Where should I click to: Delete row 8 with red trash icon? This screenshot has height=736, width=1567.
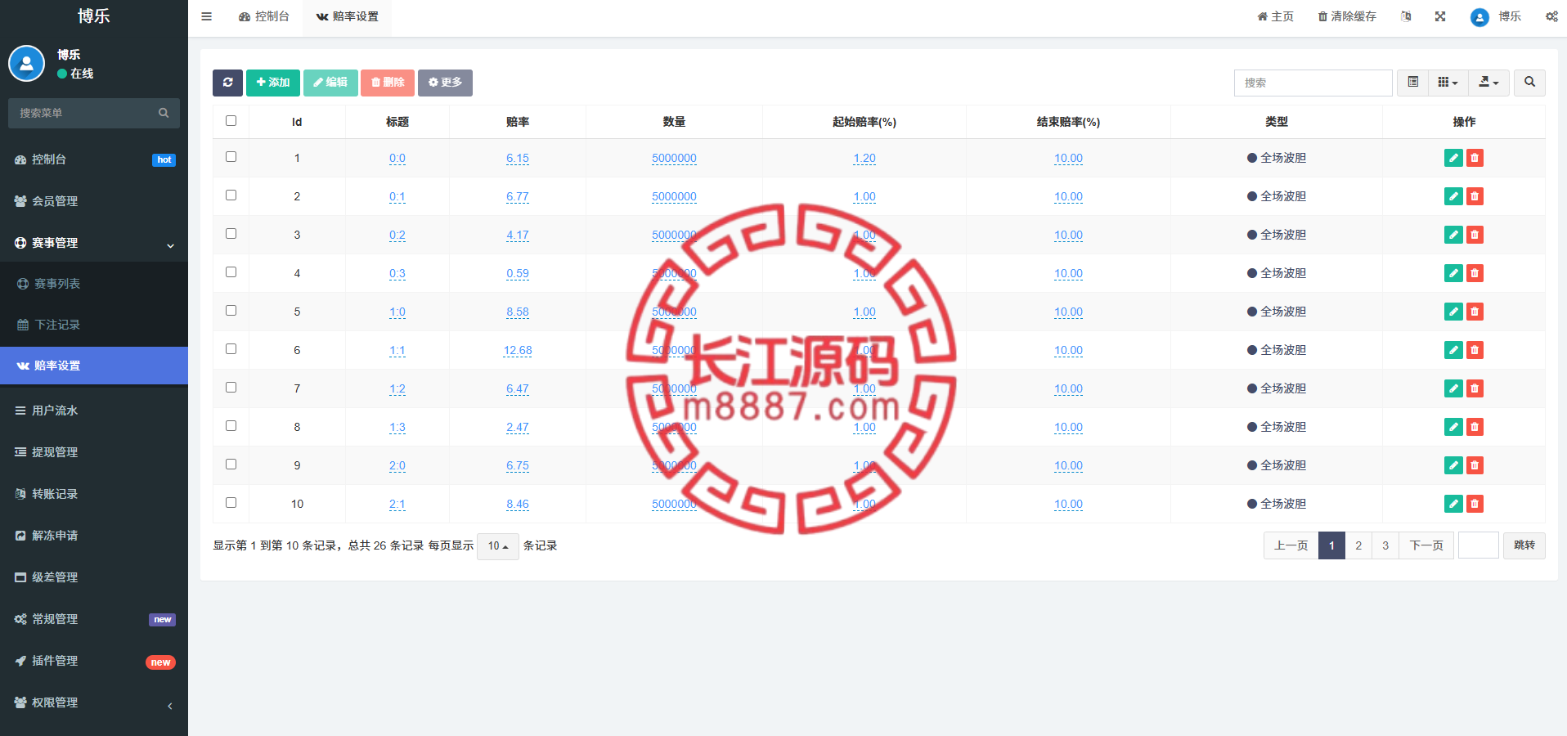[x=1475, y=427]
